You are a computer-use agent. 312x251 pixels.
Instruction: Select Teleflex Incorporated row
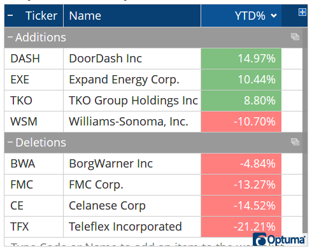153,227
